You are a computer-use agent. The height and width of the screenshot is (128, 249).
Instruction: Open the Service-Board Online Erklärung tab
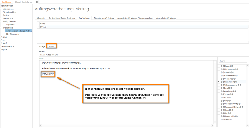tap(62, 18)
